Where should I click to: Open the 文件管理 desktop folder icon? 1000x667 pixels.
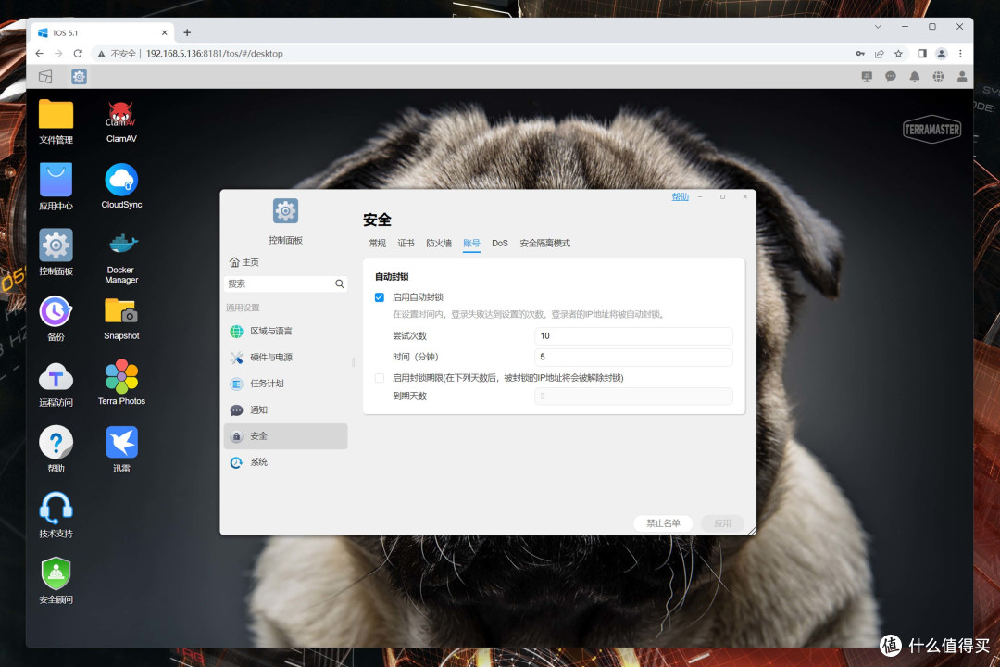coord(56,121)
